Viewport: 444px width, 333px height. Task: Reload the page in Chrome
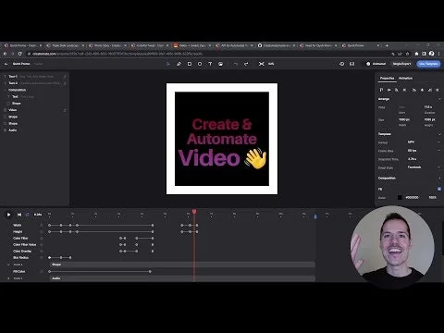point(20,54)
